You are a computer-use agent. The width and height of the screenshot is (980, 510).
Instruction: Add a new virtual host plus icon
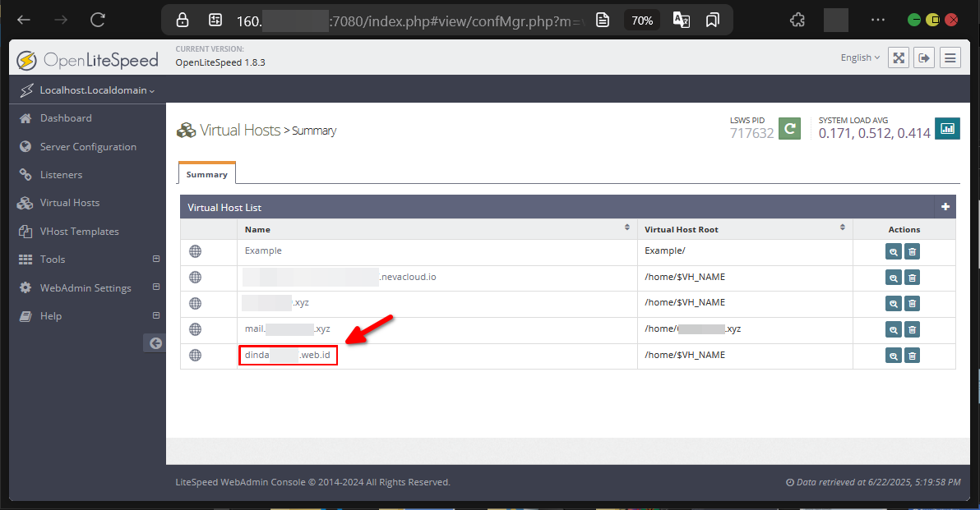tap(945, 207)
